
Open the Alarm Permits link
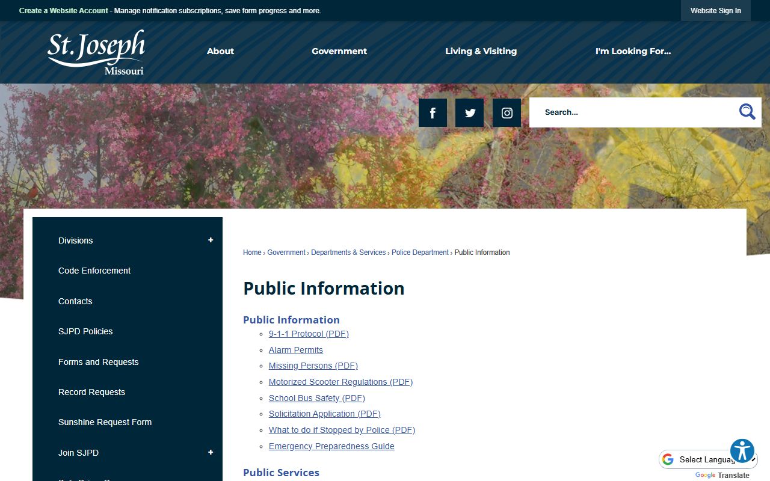click(x=296, y=350)
